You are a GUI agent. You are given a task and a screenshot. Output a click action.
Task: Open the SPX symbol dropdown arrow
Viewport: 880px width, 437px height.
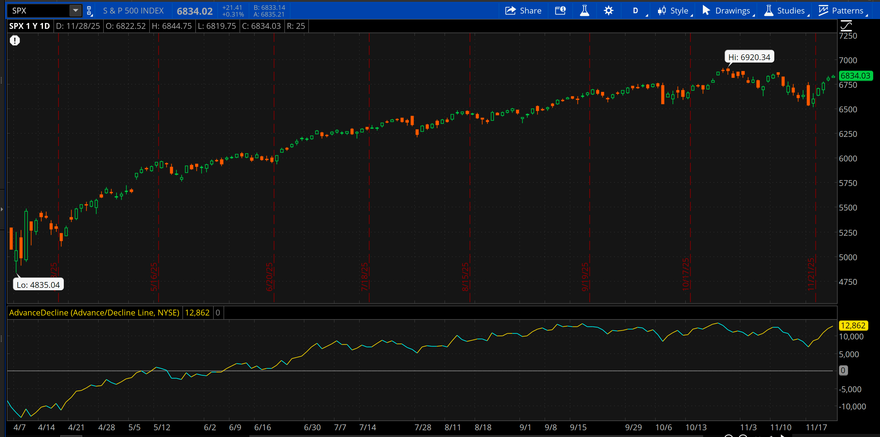click(x=75, y=10)
